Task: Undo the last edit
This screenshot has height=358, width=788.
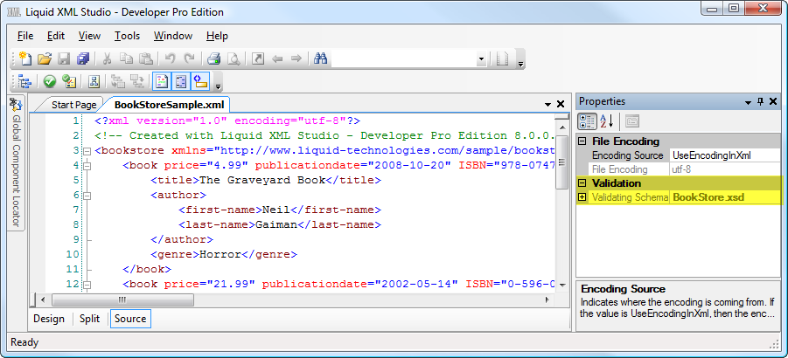Action: tap(170, 59)
